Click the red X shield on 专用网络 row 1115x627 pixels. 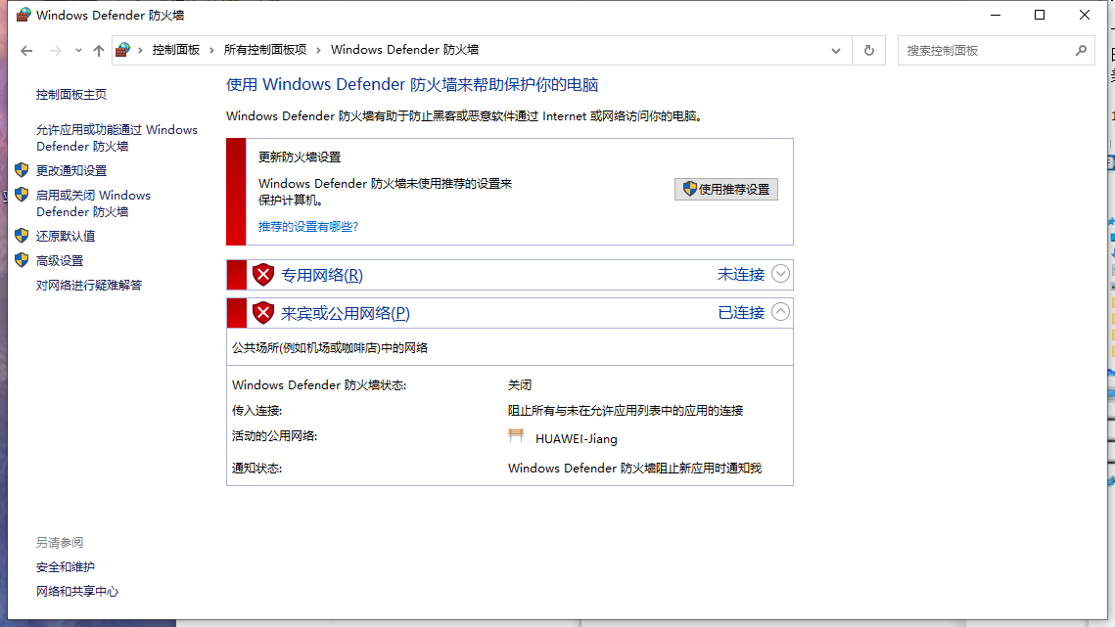pos(263,274)
